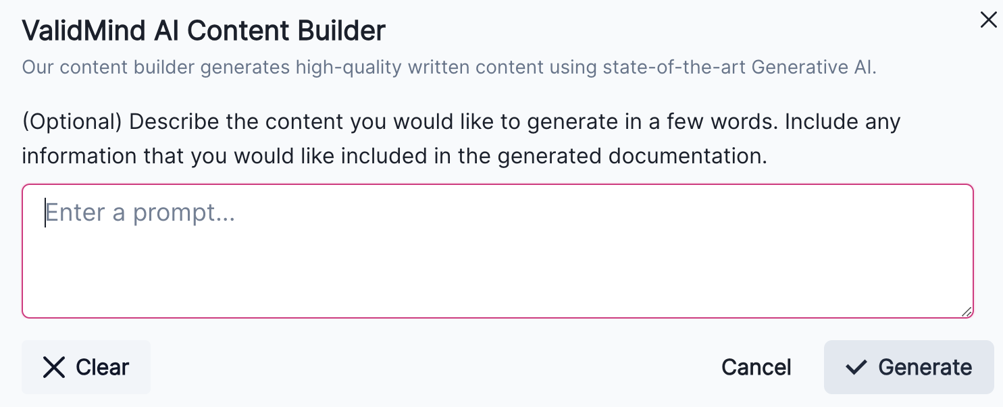Click the ValidMind AI Content Builder title
This screenshot has height=407, width=1003.
point(203,30)
